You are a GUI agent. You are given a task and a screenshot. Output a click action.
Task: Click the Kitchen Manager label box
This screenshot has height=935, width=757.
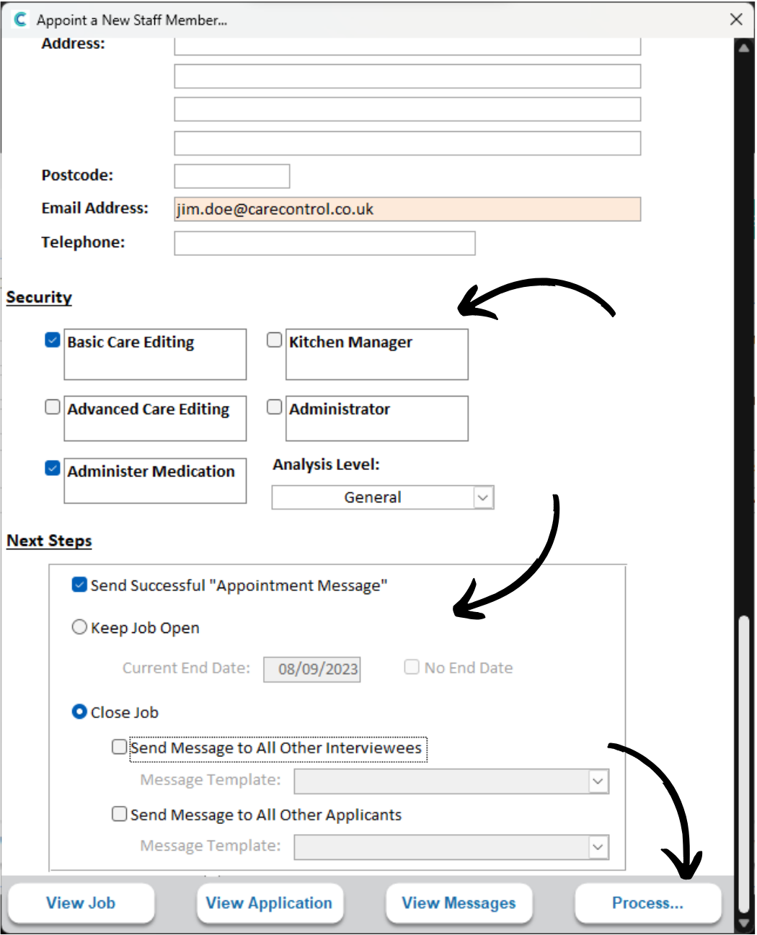(x=377, y=355)
